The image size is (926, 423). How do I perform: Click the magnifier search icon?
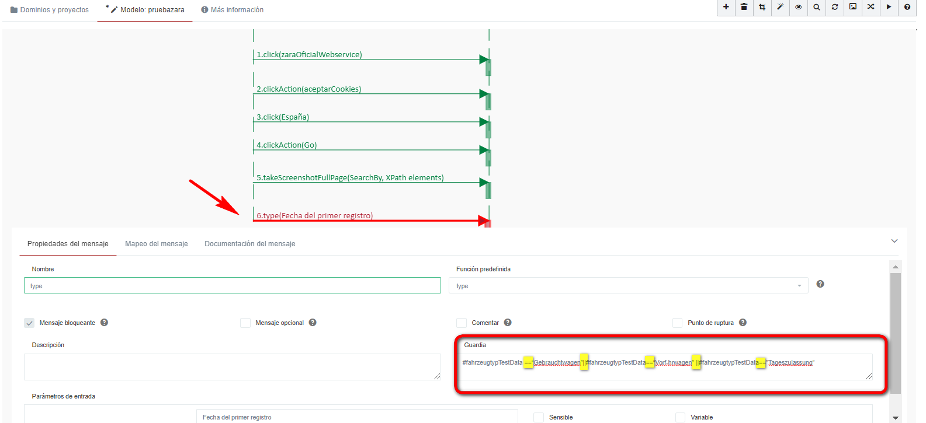click(816, 7)
